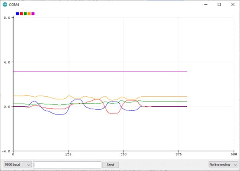Image resolution: width=240 pixels, height=171 pixels.
Task: Click the orange legend swatch
Action: click(29, 14)
